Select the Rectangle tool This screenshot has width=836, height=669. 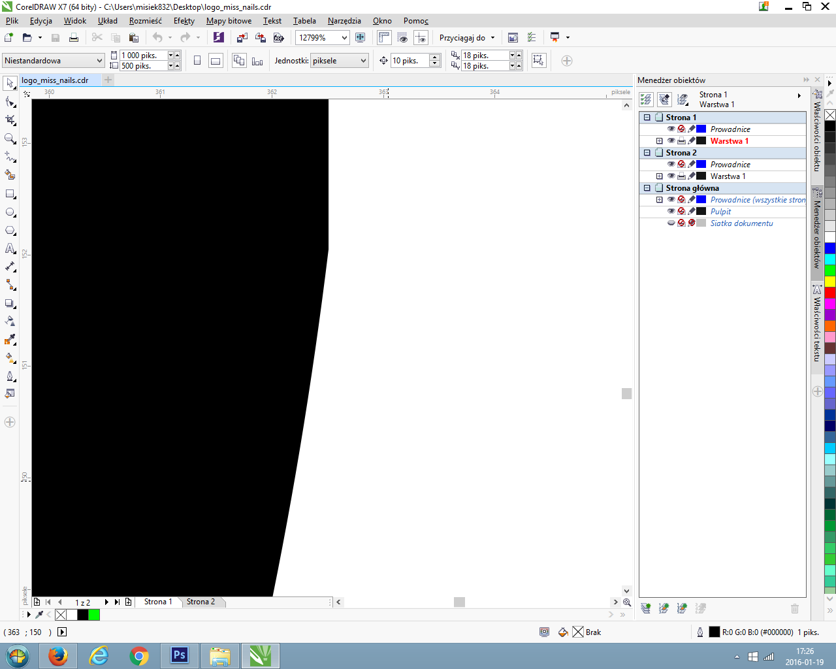(10, 194)
